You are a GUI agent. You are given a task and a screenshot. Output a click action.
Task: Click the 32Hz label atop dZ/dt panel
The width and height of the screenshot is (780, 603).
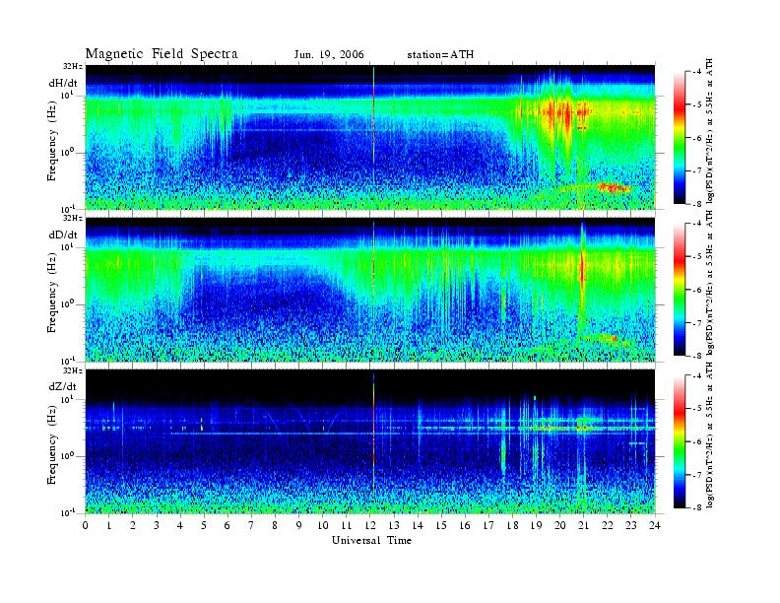coord(73,370)
